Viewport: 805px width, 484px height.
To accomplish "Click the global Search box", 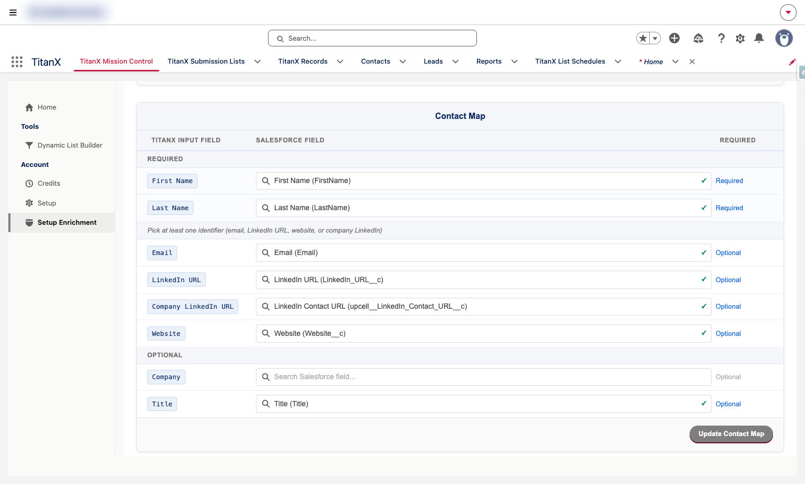I will 372,38.
